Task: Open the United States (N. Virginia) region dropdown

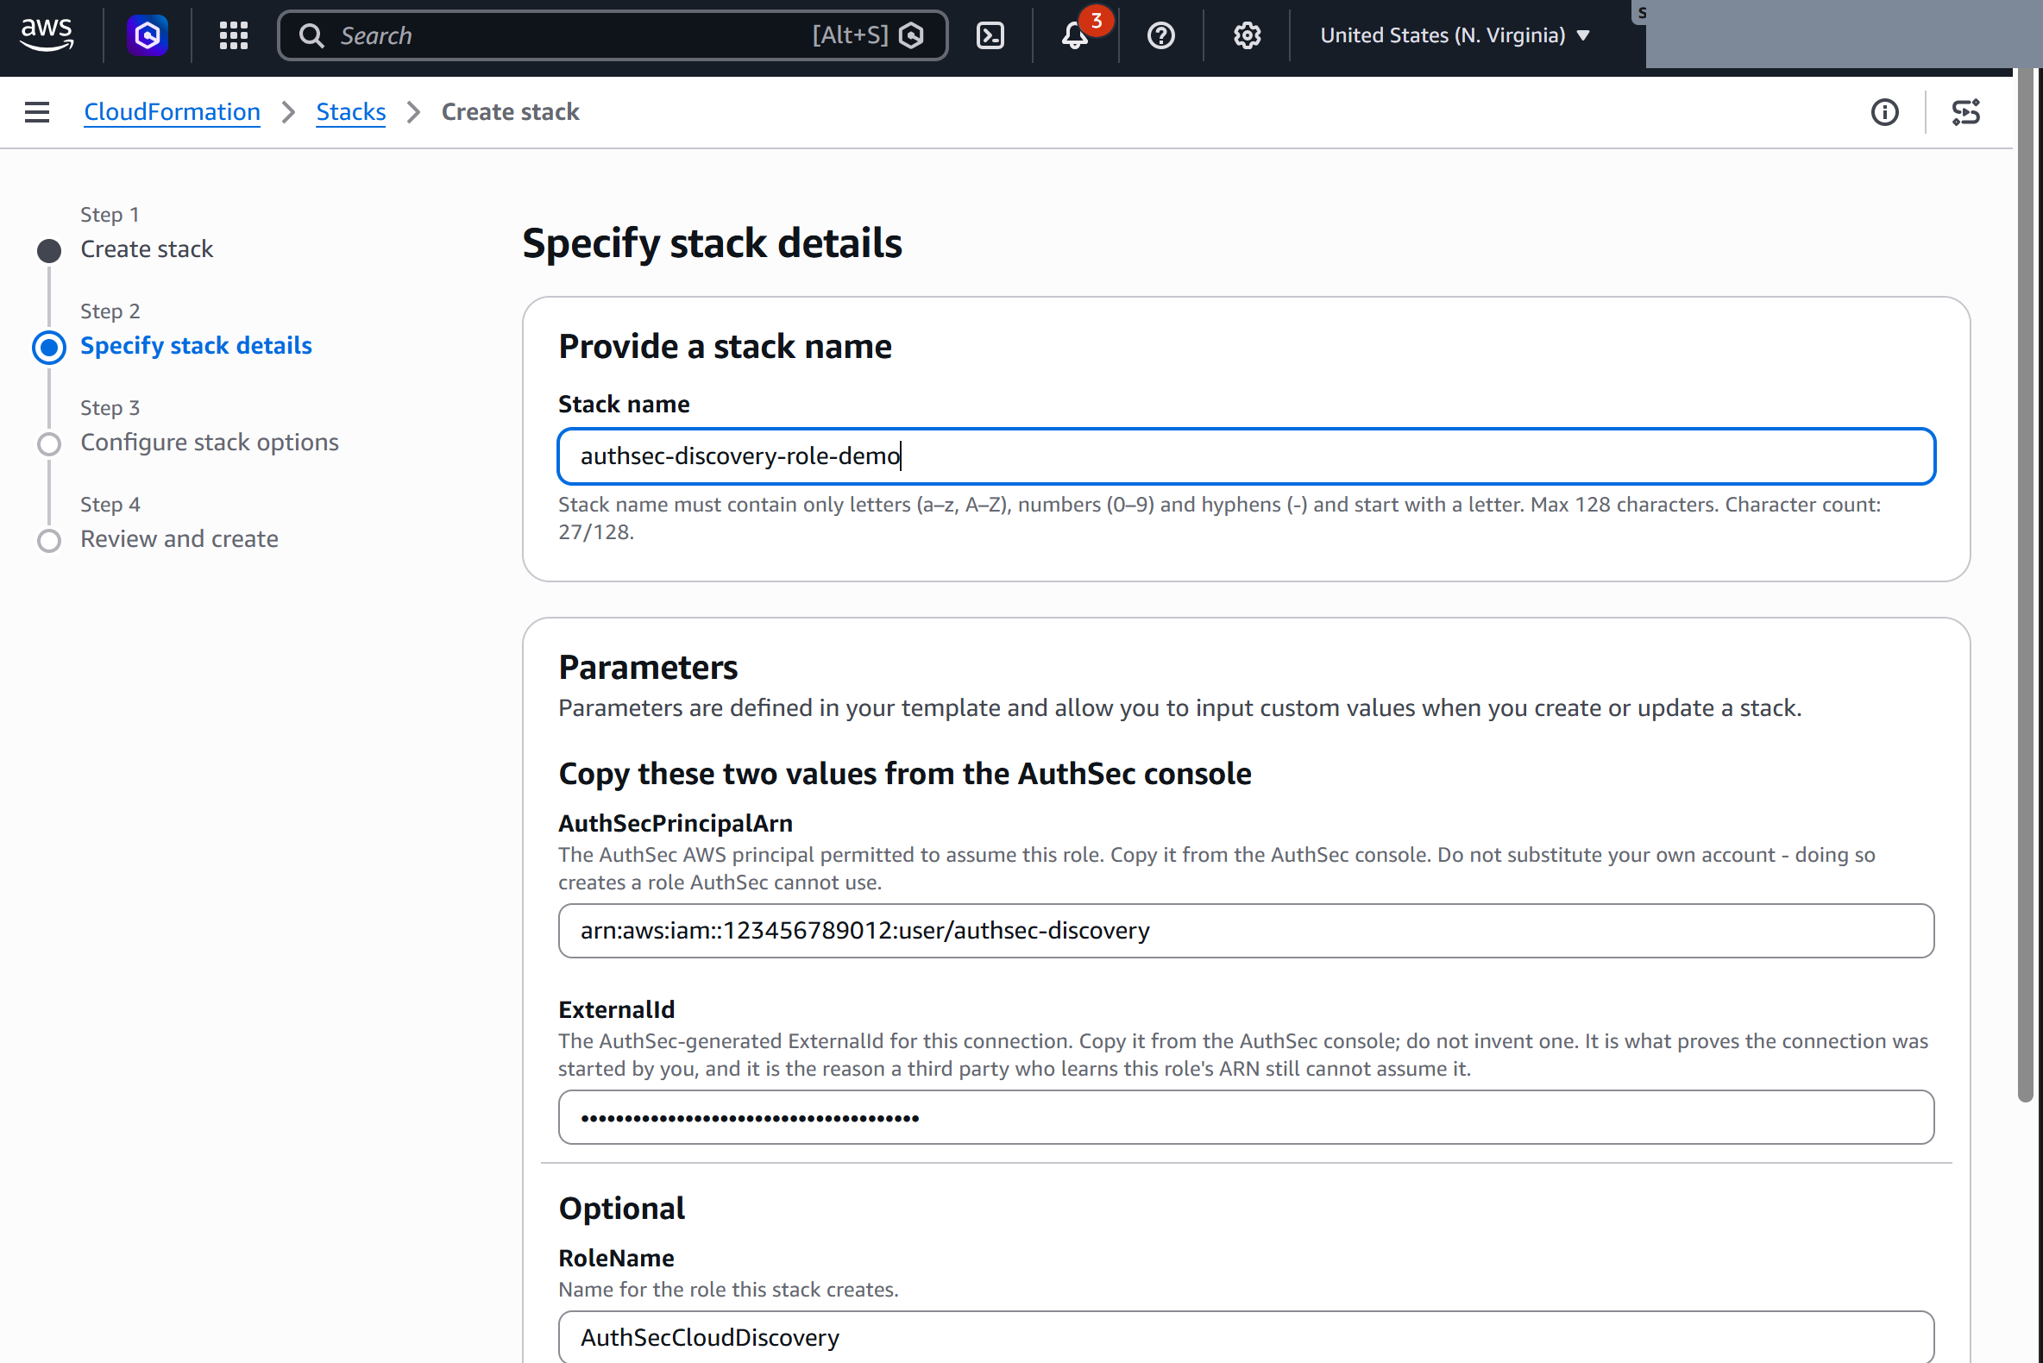Action: [1455, 35]
